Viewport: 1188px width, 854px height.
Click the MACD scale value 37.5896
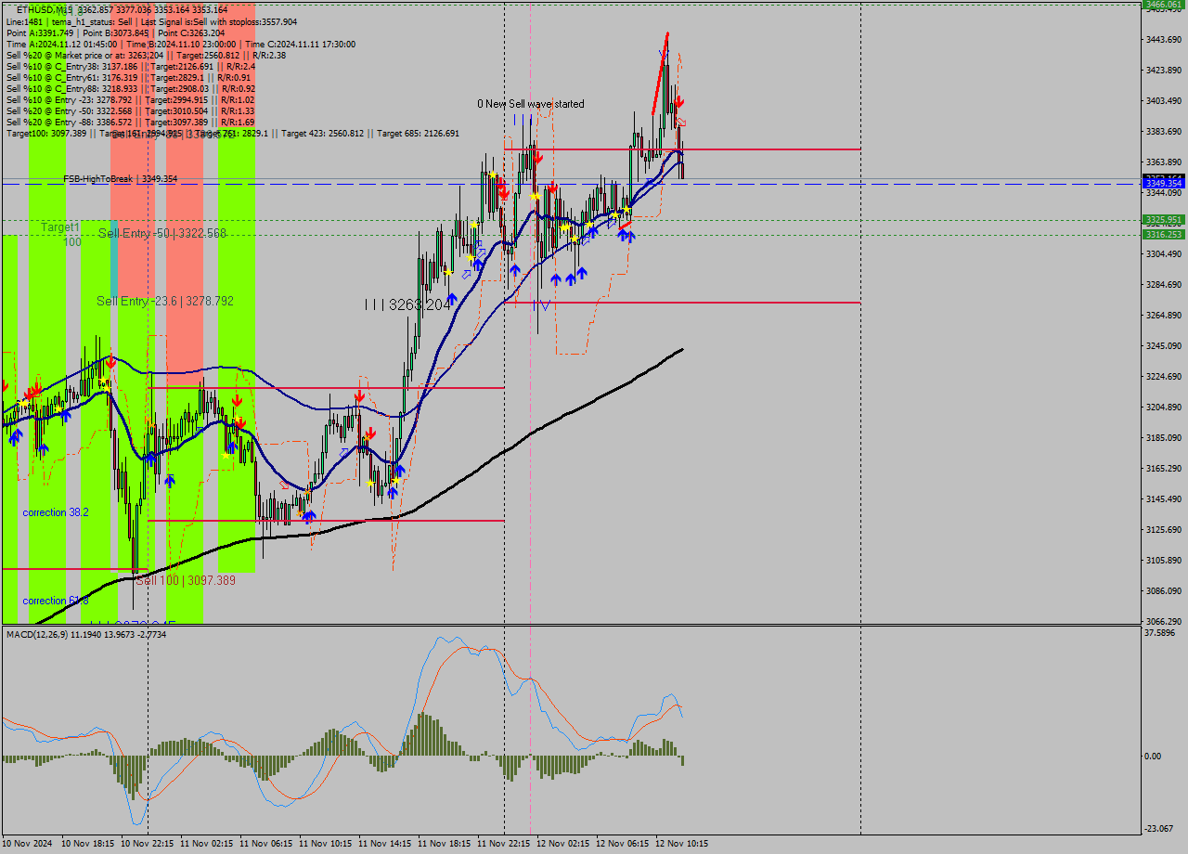coord(1160,633)
